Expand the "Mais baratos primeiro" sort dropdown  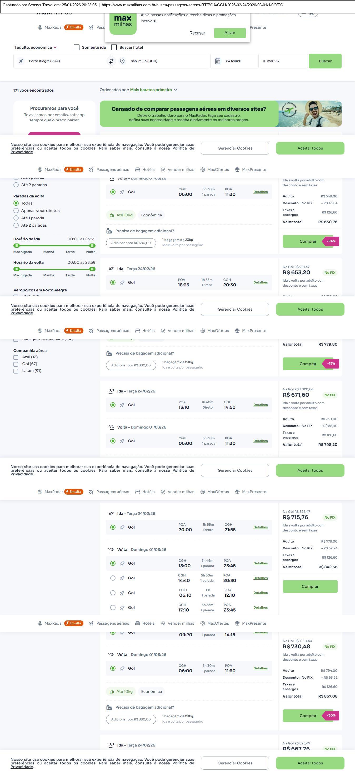[154, 90]
